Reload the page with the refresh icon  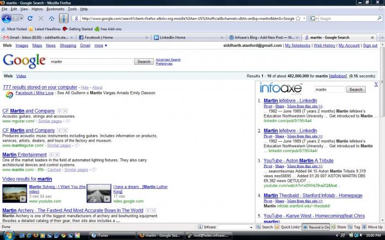(x=30, y=18)
